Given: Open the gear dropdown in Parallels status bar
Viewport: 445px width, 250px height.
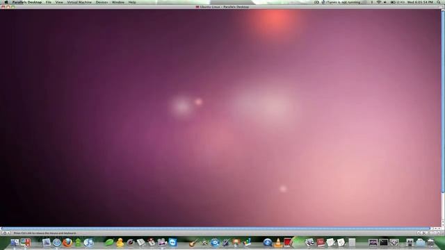Looking at the screenshot, I should tap(6, 233).
